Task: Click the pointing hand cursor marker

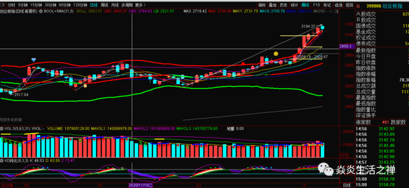Action: coord(85,85)
